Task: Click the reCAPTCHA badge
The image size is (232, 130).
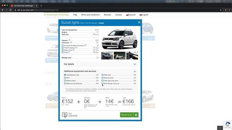Action: 228,125
